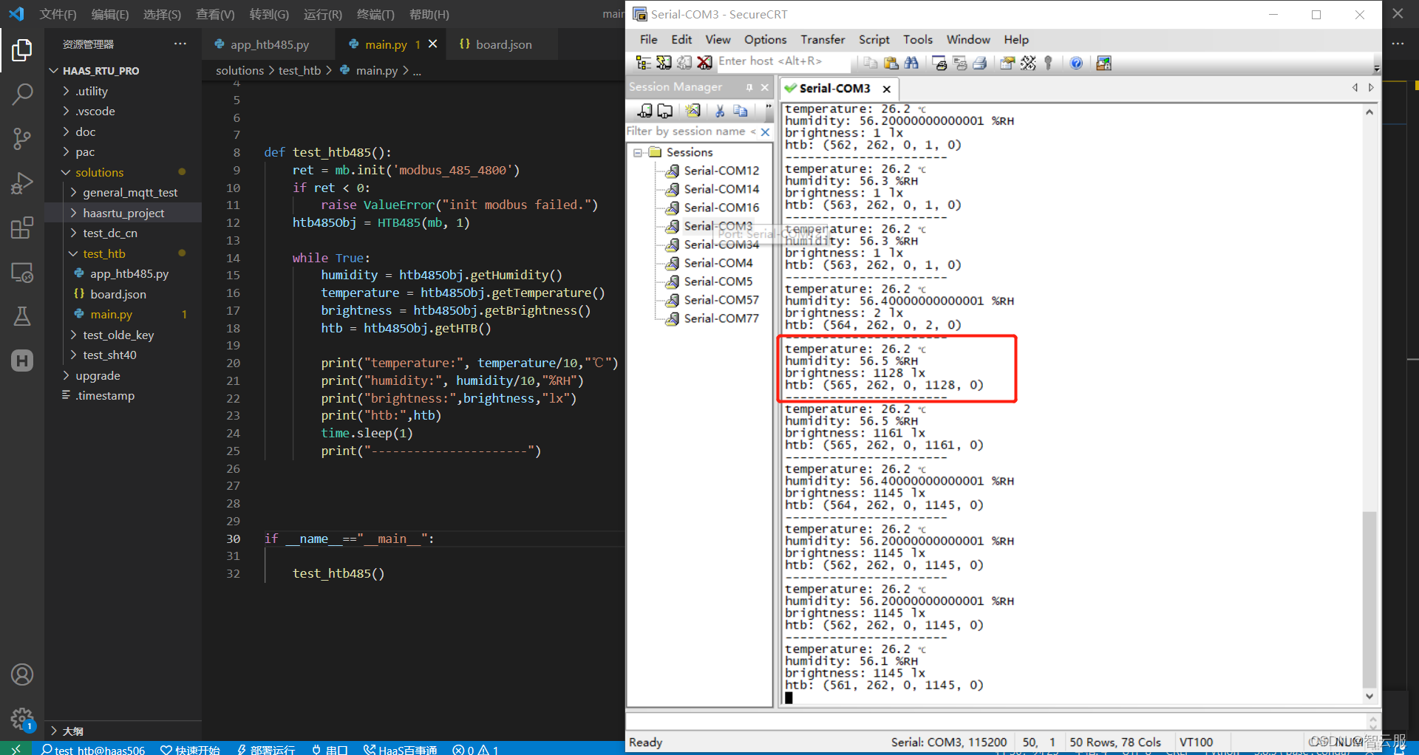The height and width of the screenshot is (755, 1419).
Task: Open the Remote Explorer view
Action: pos(22,273)
